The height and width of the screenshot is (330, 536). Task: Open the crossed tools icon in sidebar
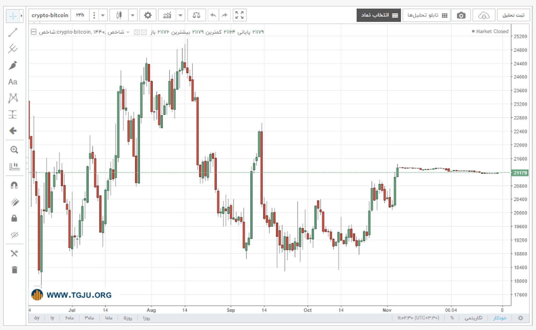point(14,253)
